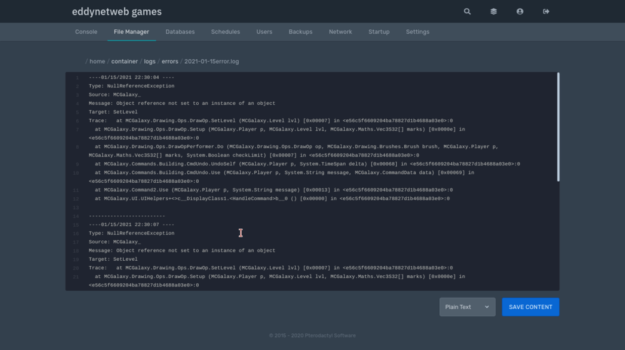The image size is (625, 350).
Task: Navigate to logs breadcrumb folder
Action: (149, 61)
